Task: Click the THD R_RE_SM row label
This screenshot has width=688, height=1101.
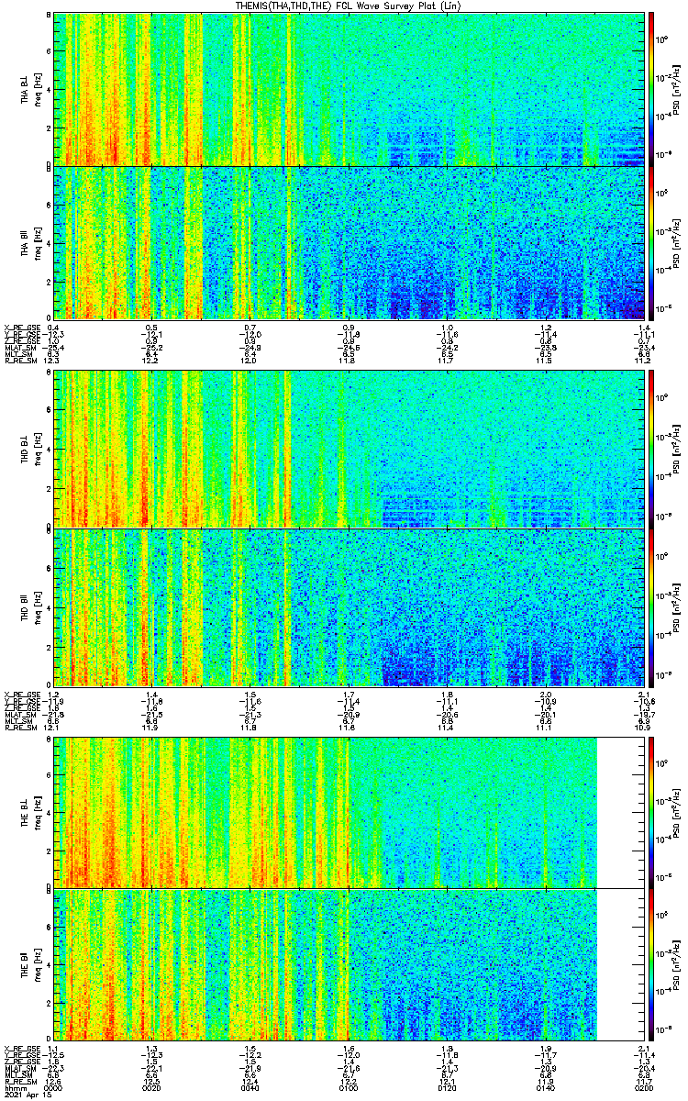Action: tap(19, 726)
